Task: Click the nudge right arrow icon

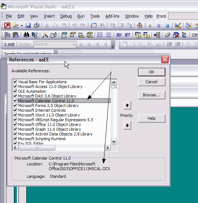Action: pyautogui.click(x=89, y=45)
